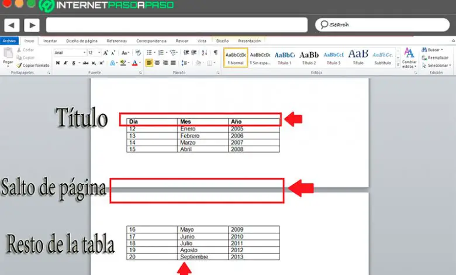The width and height of the screenshot is (456, 275).
Task: Click the shading paint bucket icon
Action: pyautogui.click(x=198, y=63)
